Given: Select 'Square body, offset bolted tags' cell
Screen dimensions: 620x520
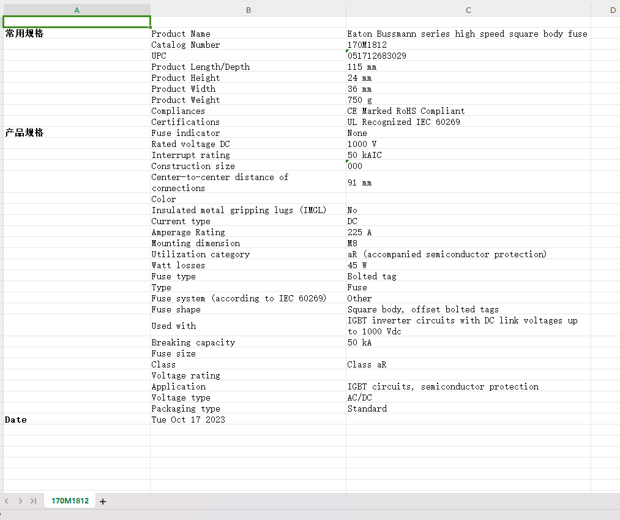Looking at the screenshot, I should (x=469, y=309).
